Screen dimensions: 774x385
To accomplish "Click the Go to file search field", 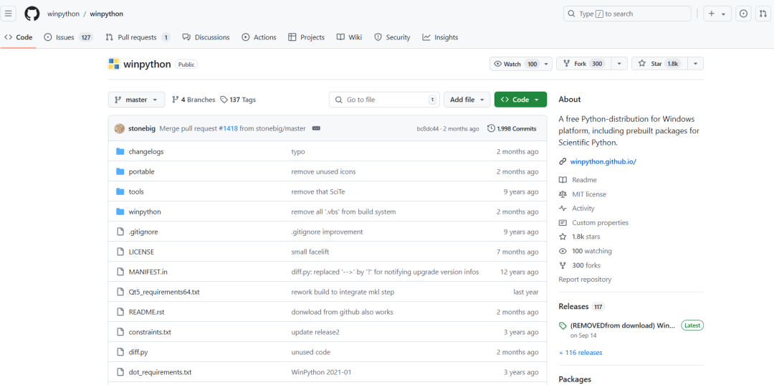I will pyautogui.click(x=384, y=100).
